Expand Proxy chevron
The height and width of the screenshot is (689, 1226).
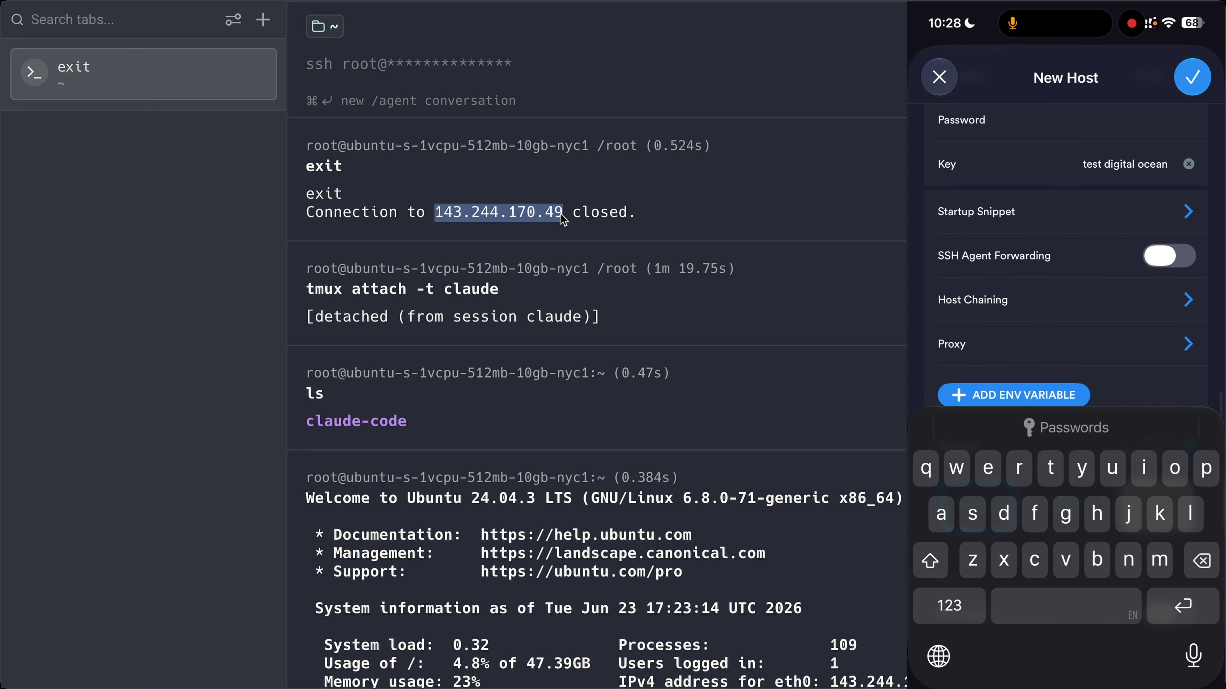[x=1188, y=344]
